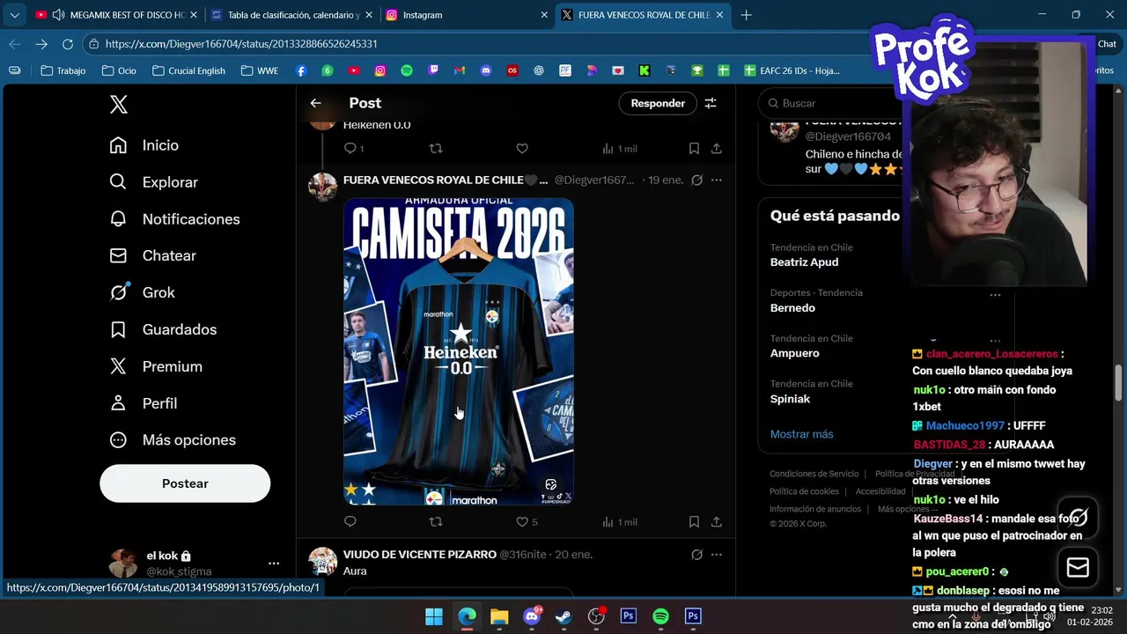Repost the Camiseta 2026 post
Screen dimensions: 1127x634
pyautogui.click(x=436, y=521)
